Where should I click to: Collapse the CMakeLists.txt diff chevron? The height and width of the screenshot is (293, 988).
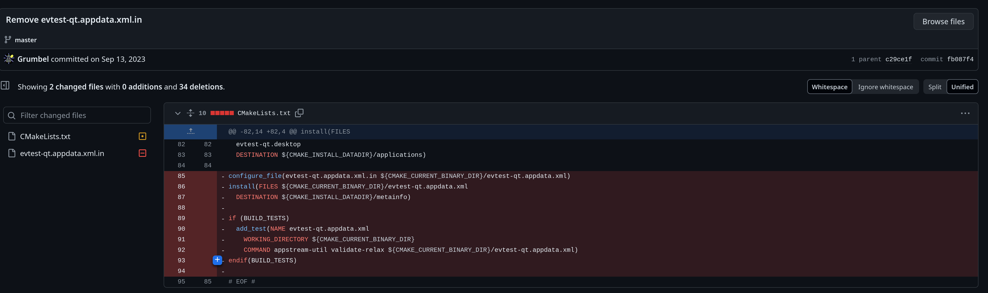click(x=178, y=113)
